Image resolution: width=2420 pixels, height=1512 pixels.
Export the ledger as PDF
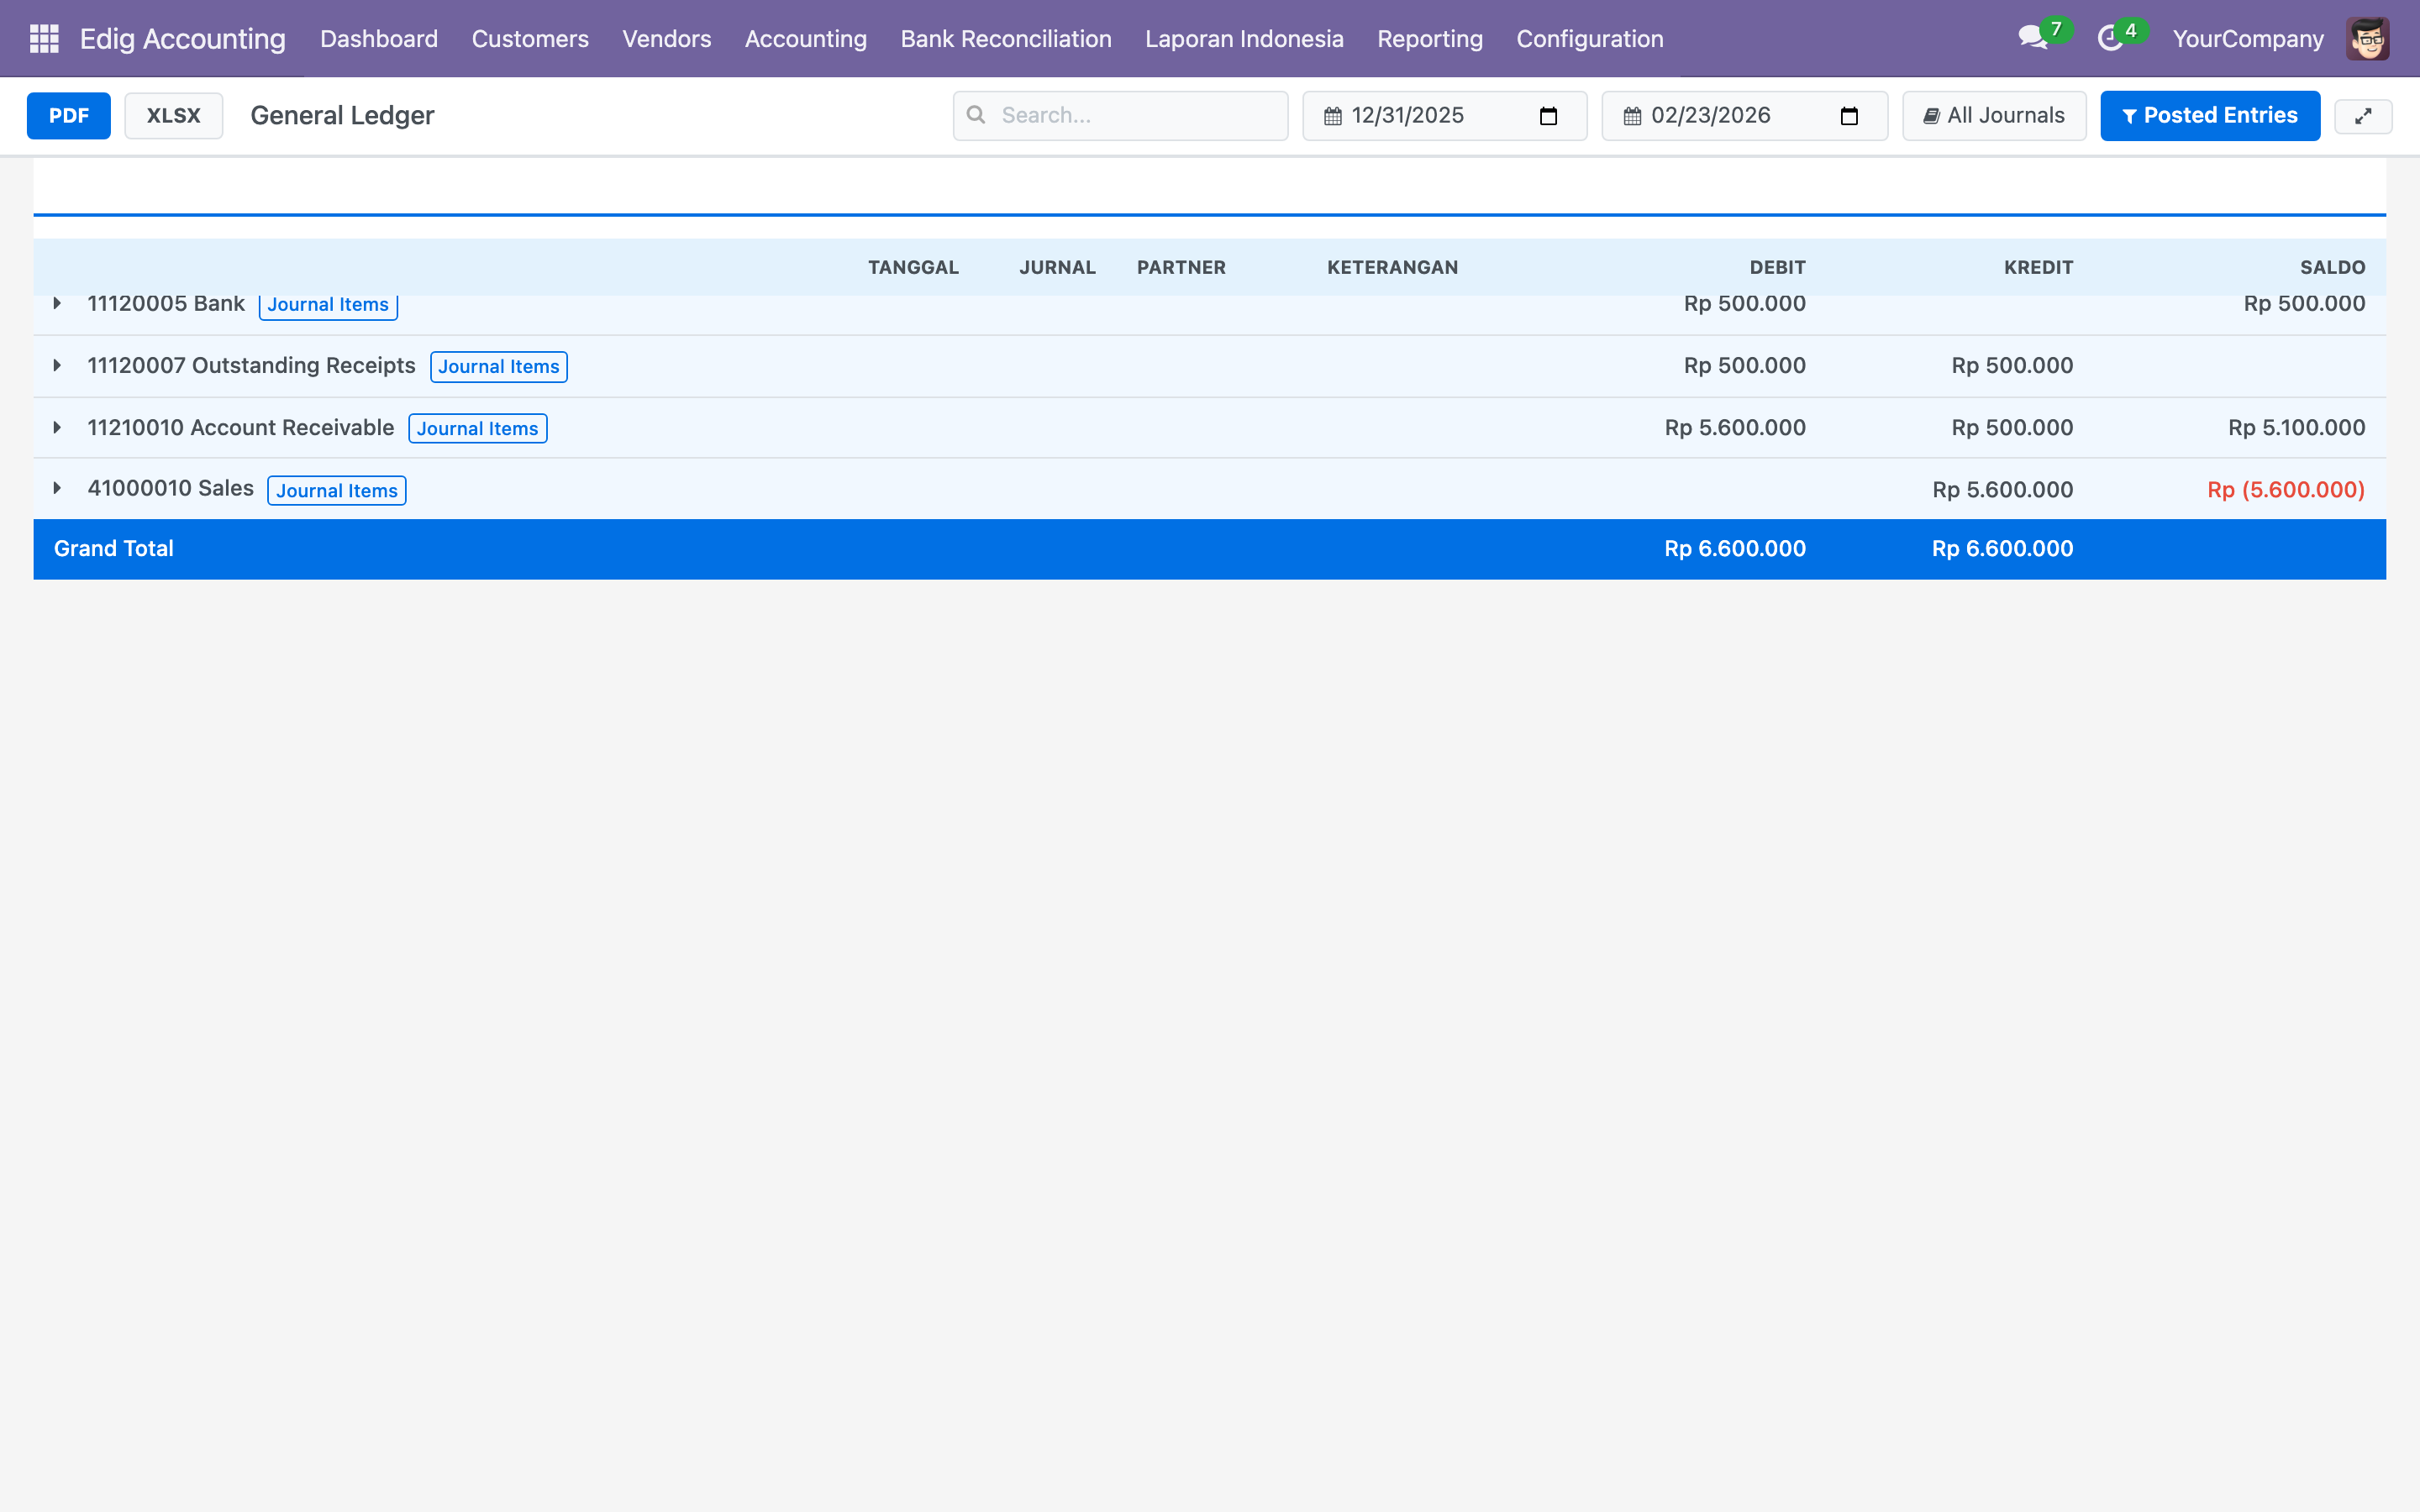(68, 116)
